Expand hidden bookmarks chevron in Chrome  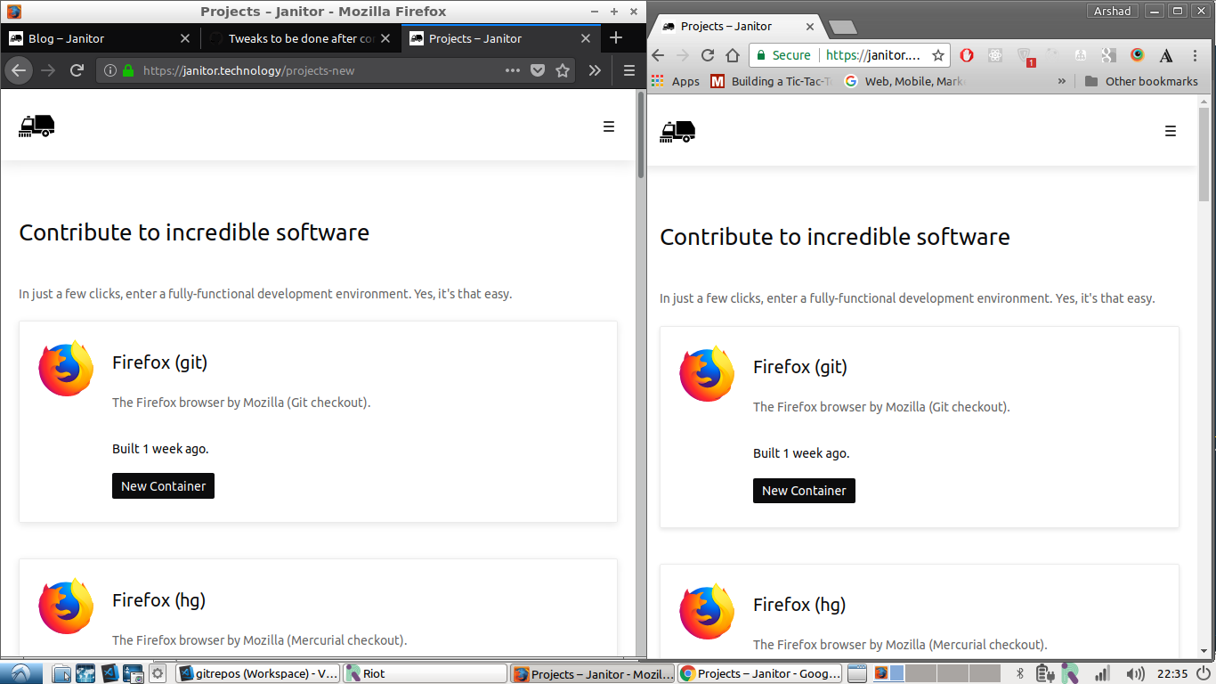[1061, 81]
